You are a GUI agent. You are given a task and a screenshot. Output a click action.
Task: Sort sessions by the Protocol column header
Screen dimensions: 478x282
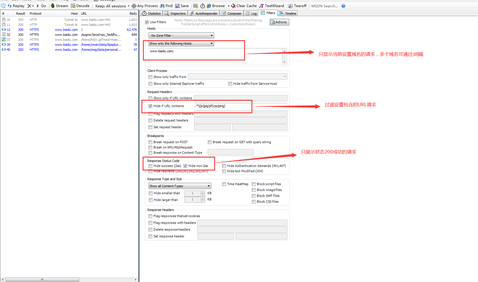tap(36, 13)
